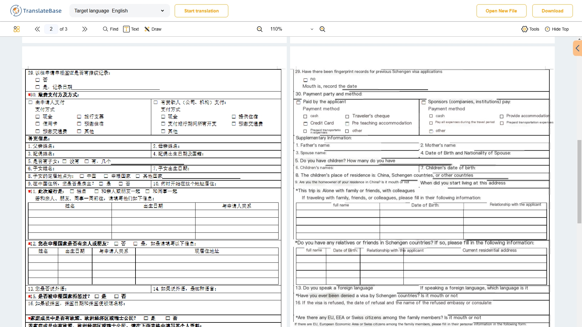
Task: Check the 旅行支票 checkbox in Chinese form
Action: click(x=79, y=116)
